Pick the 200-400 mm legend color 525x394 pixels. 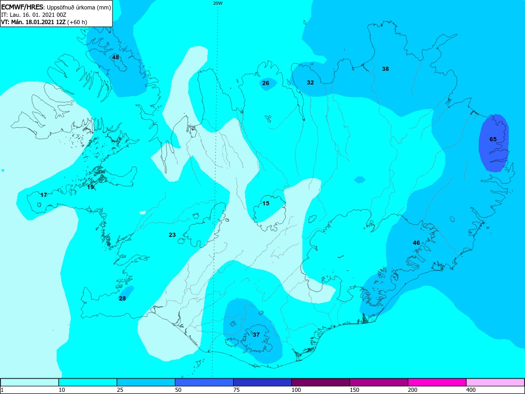(437, 382)
